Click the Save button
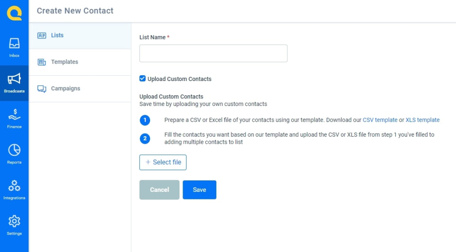The image size is (456, 252). pyautogui.click(x=199, y=190)
